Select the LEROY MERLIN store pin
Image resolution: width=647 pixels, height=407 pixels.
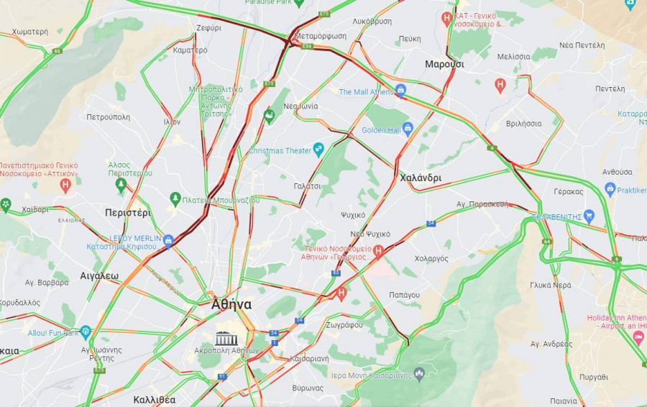168,241
